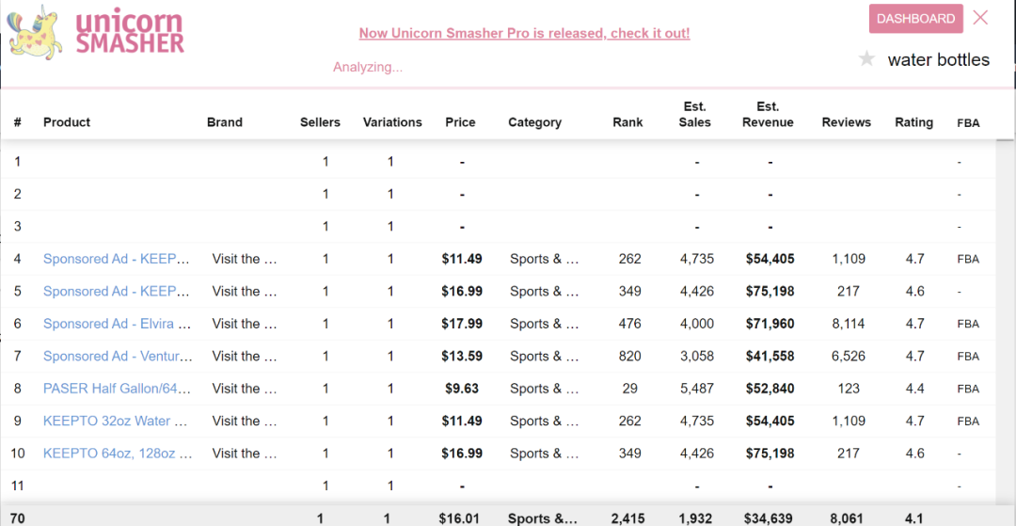Click the favorite star beside water bottles
Image resolution: width=1016 pixels, height=526 pixels.
[866, 59]
